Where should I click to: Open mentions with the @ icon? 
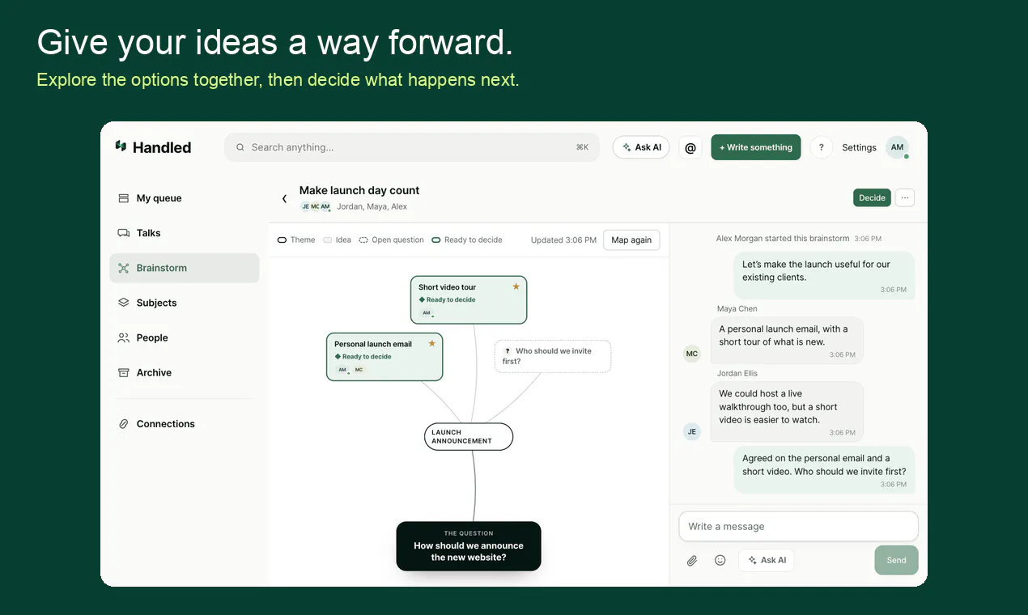690,147
